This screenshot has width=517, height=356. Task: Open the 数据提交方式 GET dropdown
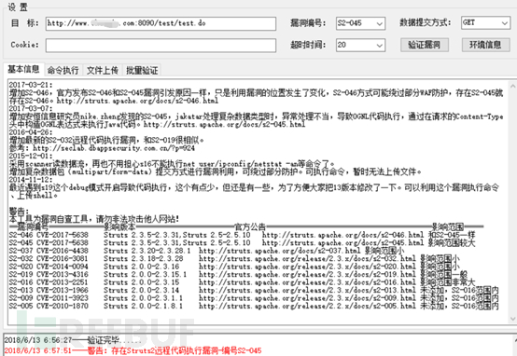pos(485,22)
